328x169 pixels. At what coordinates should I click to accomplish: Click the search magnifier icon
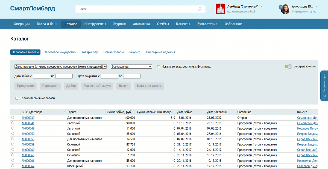tap(200, 9)
